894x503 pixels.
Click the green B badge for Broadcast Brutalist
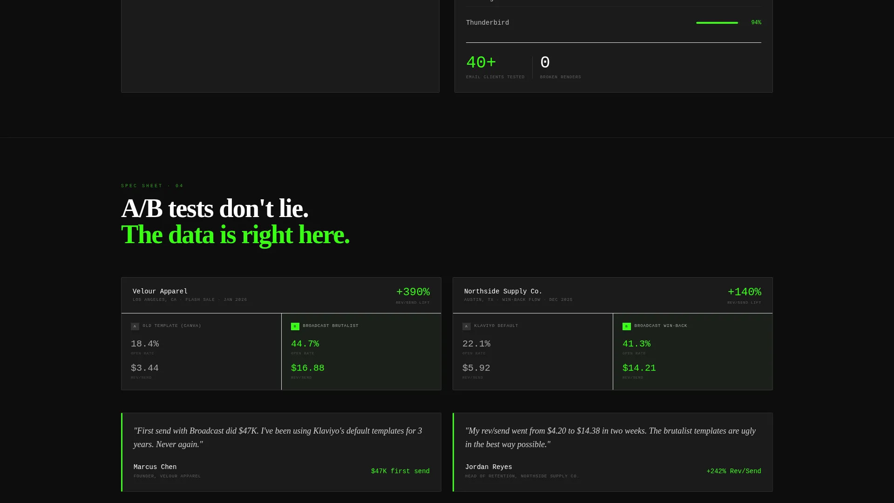[295, 326]
